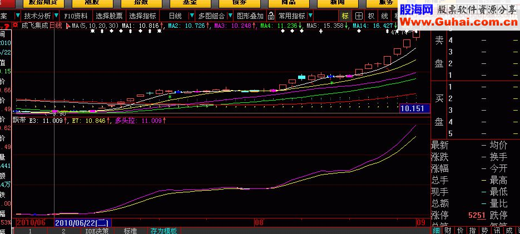Viewport: 520px width, 234px height.
Task: Switch to the DDE决策 tab
Action: pyautogui.click(x=97, y=230)
